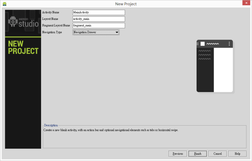The height and width of the screenshot is (161, 252).
Task: Click the squiggly title in the preview action bar
Action: coord(212,44)
